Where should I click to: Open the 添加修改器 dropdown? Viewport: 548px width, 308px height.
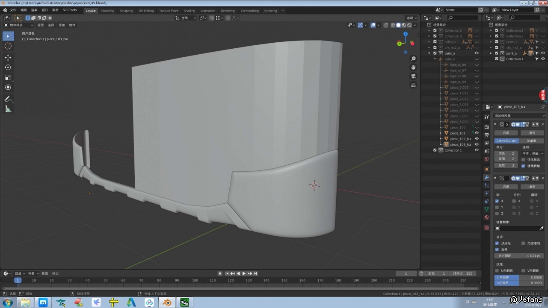point(519,116)
